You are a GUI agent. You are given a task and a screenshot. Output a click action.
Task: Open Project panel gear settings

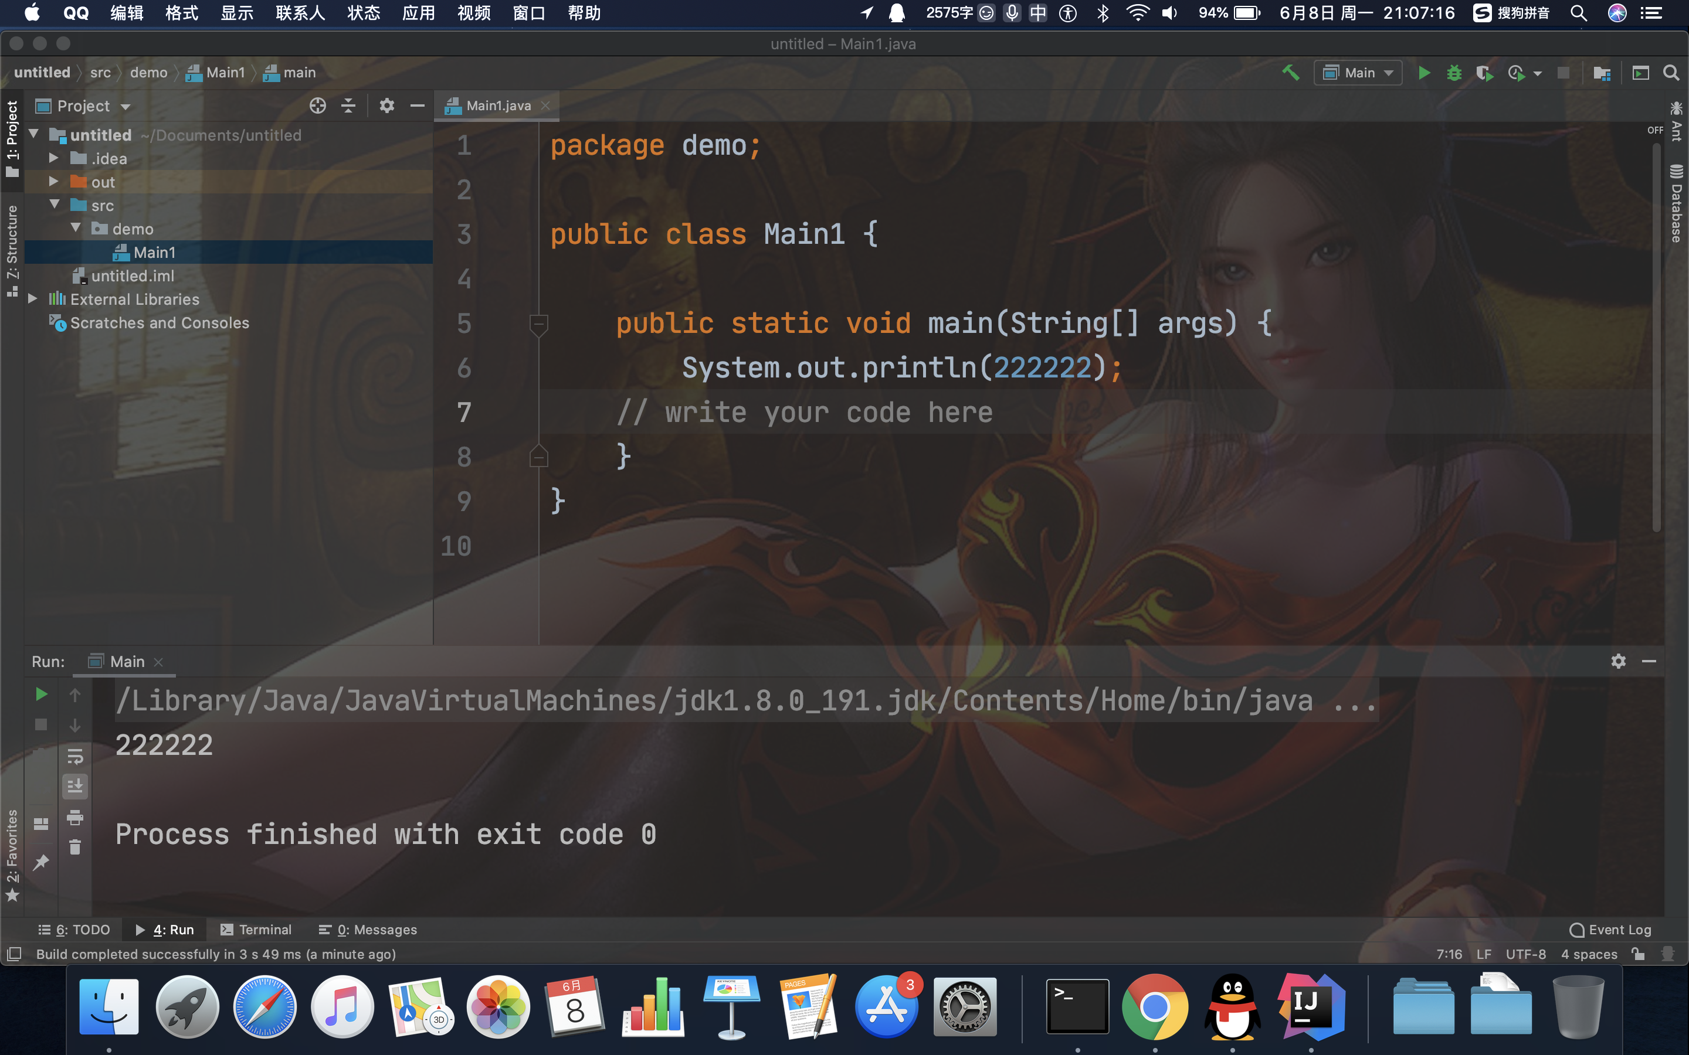pos(386,105)
